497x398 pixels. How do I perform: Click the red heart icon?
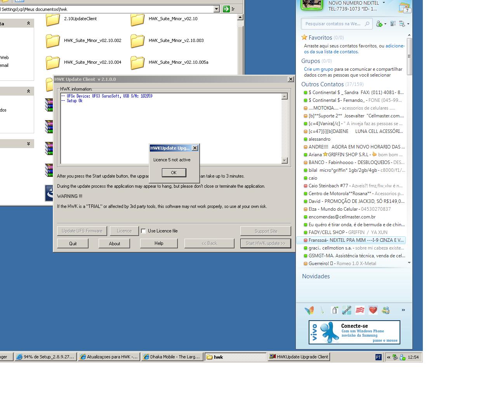tap(373, 310)
